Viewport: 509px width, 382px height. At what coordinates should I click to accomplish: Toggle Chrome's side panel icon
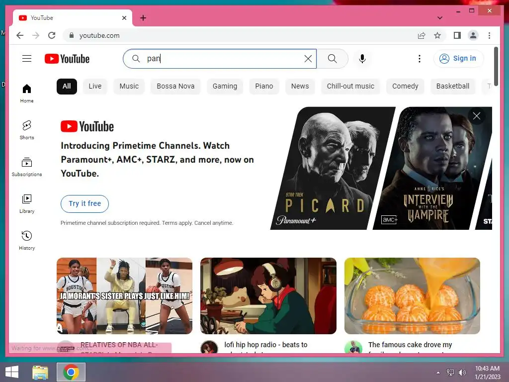click(457, 35)
